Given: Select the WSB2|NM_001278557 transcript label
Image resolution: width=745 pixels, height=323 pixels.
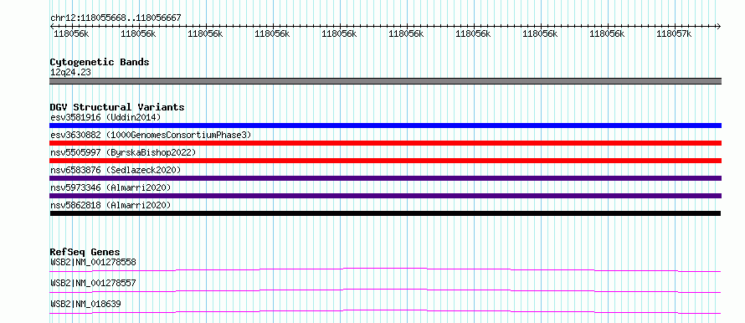Looking at the screenshot, I should pyautogui.click(x=93, y=283).
